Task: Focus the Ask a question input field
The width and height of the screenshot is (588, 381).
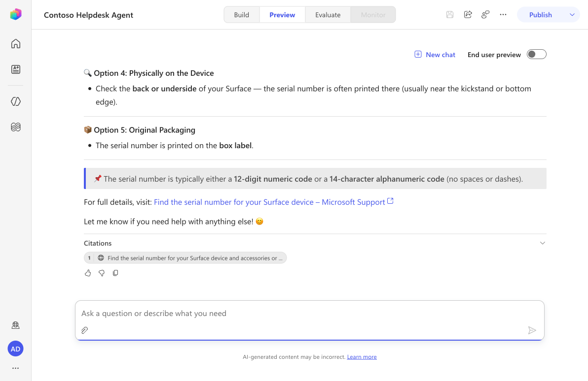Action: (x=309, y=313)
